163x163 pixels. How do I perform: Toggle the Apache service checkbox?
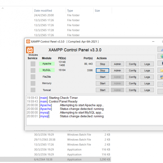[33, 64]
